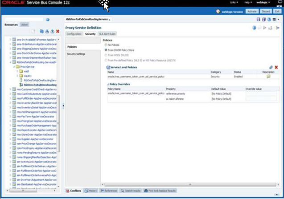Click the main panel horizontal scrollbar
This screenshot has height=199, width=284.
tap(190, 184)
